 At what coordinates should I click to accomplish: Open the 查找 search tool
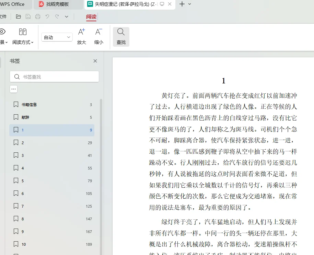click(x=121, y=37)
